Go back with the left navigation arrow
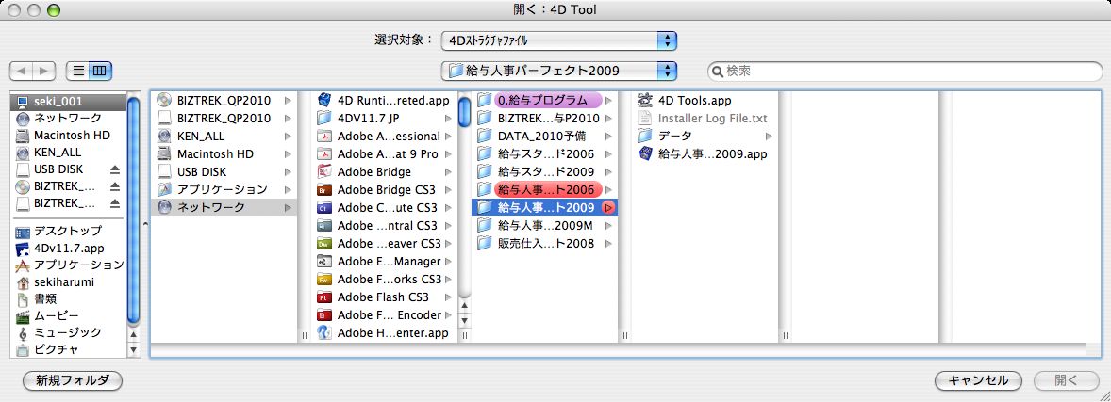Viewport: 1111px width, 402px height. [23, 71]
